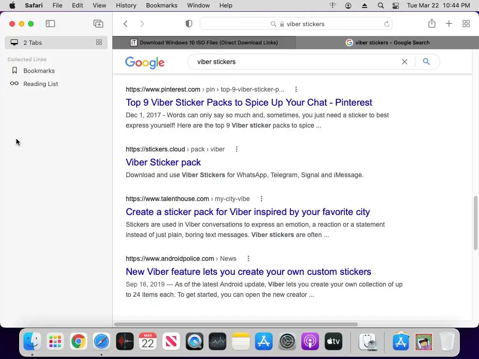
Task: Open Calendar in the Dock
Action: pyautogui.click(x=148, y=341)
